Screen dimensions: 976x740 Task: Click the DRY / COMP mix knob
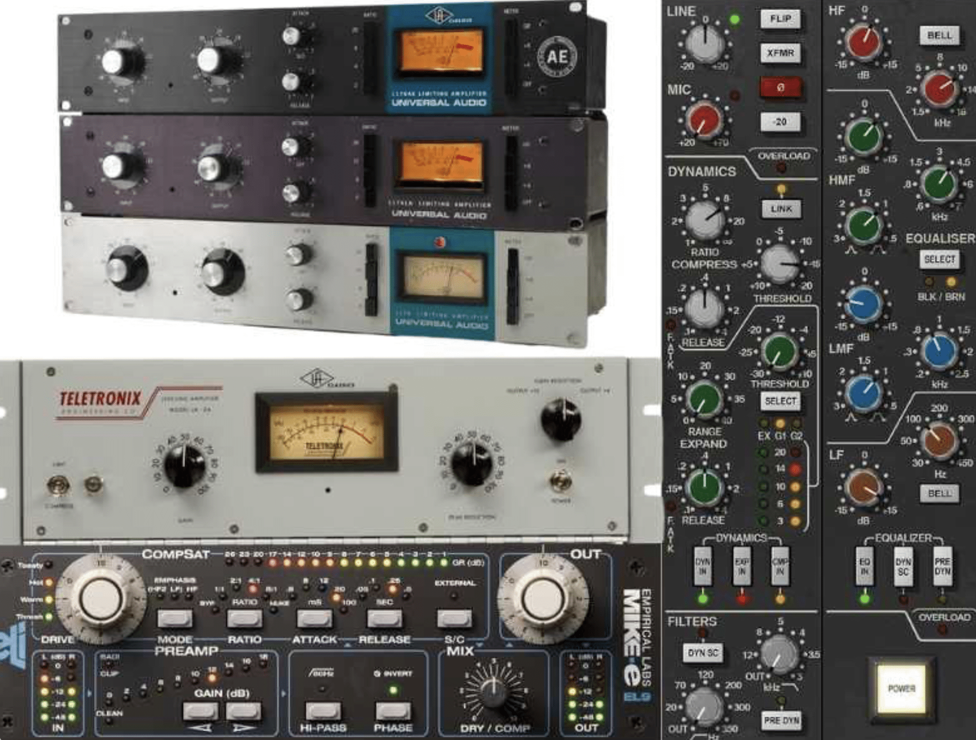pyautogui.click(x=495, y=692)
